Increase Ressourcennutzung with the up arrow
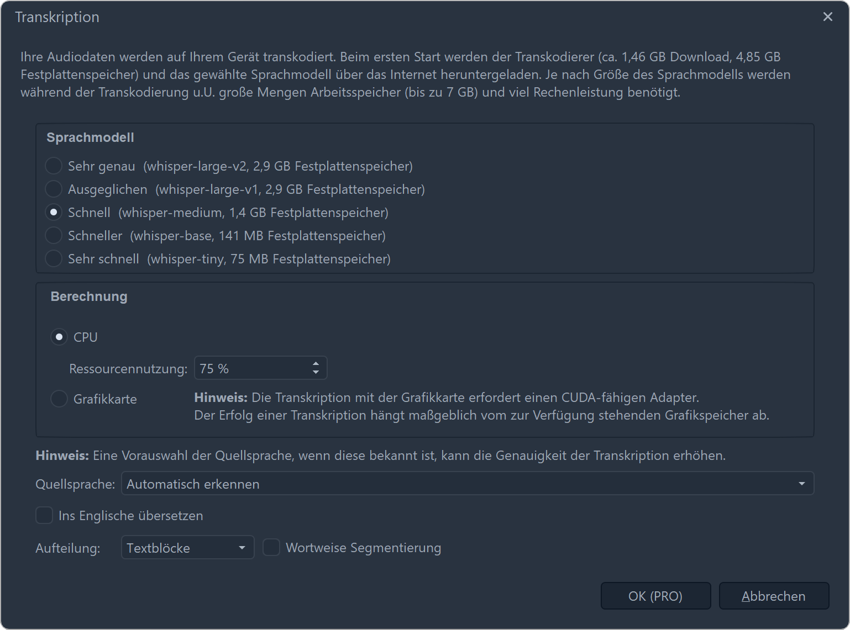Screen dimensions: 850x630 point(316,364)
